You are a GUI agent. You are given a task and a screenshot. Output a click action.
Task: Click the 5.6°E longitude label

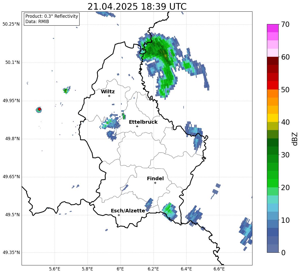[54, 269]
